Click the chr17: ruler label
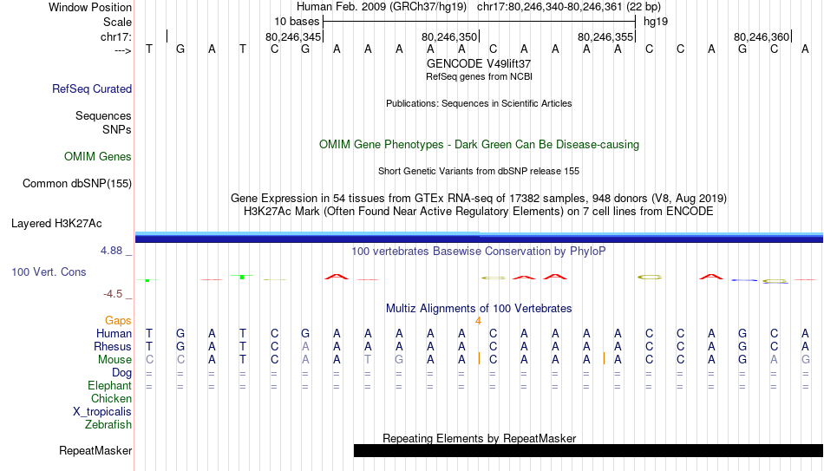 pos(115,36)
